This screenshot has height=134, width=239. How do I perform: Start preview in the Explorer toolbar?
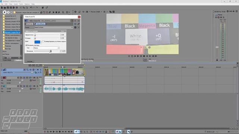[53, 12]
